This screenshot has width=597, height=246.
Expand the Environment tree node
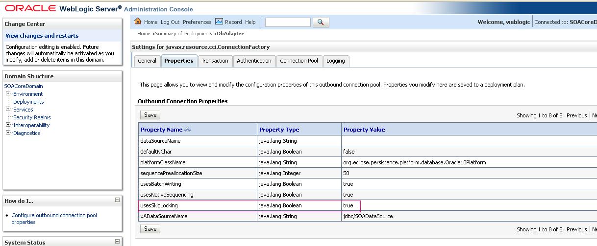tap(8, 93)
